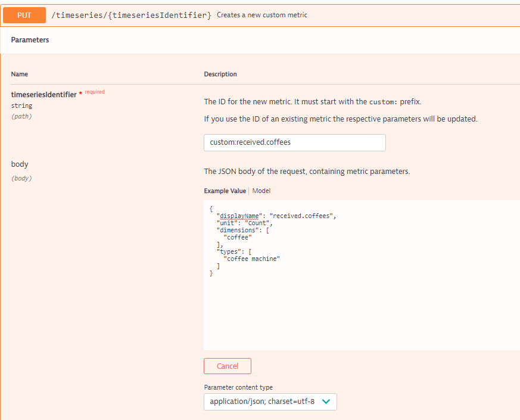The image size is (520, 420).
Task: Click the 'Creates a new custom metric' summary
Action: click(262, 15)
